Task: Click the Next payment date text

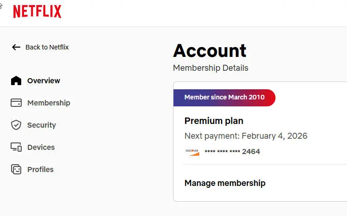Action: (246, 136)
